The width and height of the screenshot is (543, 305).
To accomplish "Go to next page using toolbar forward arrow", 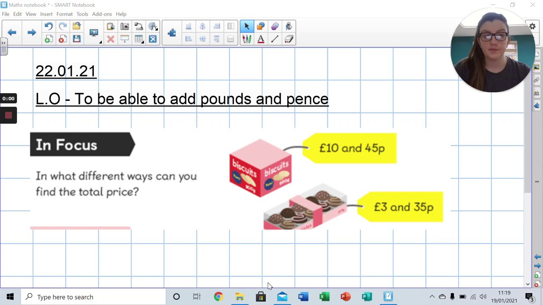I will (x=31, y=33).
